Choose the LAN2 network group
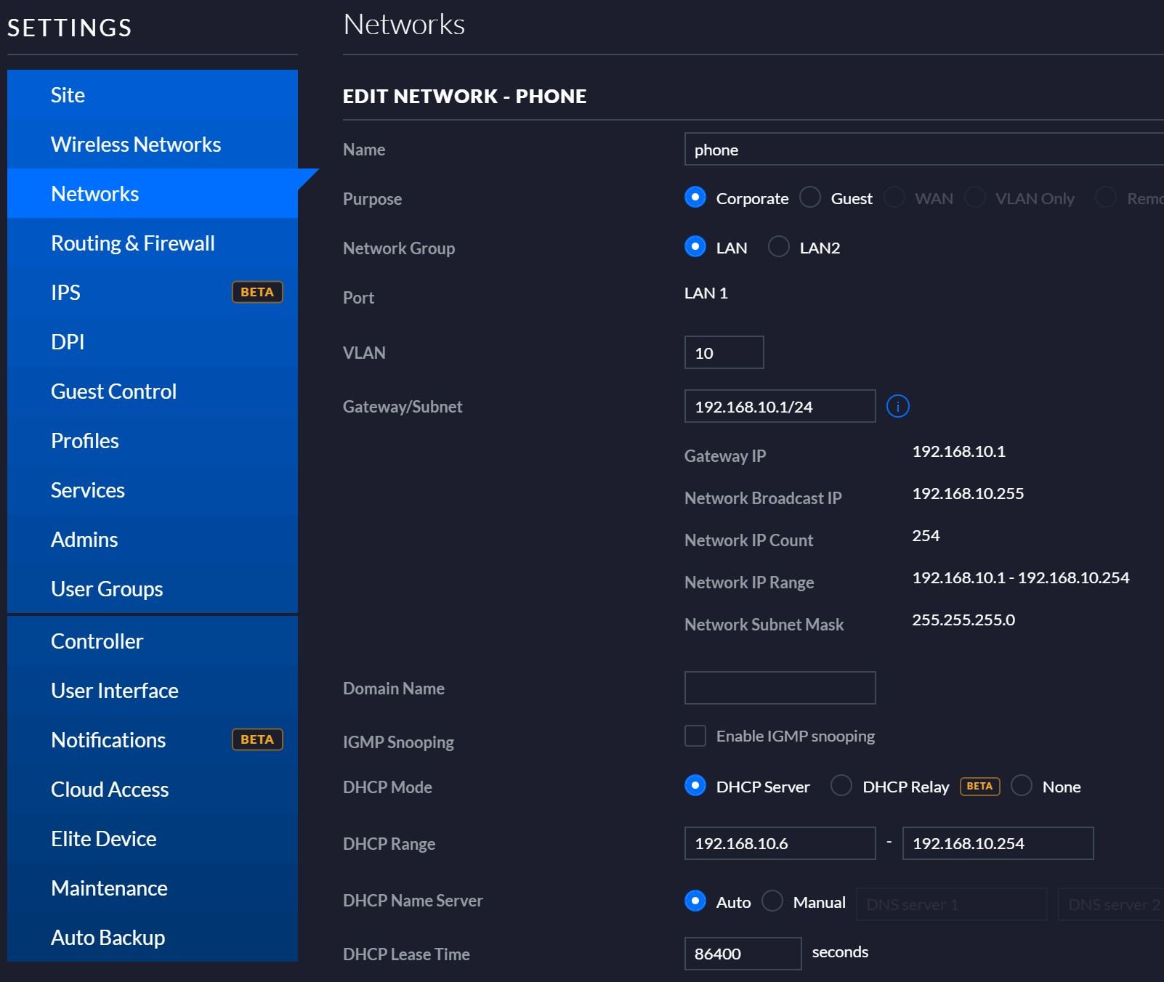 pyautogui.click(x=779, y=247)
